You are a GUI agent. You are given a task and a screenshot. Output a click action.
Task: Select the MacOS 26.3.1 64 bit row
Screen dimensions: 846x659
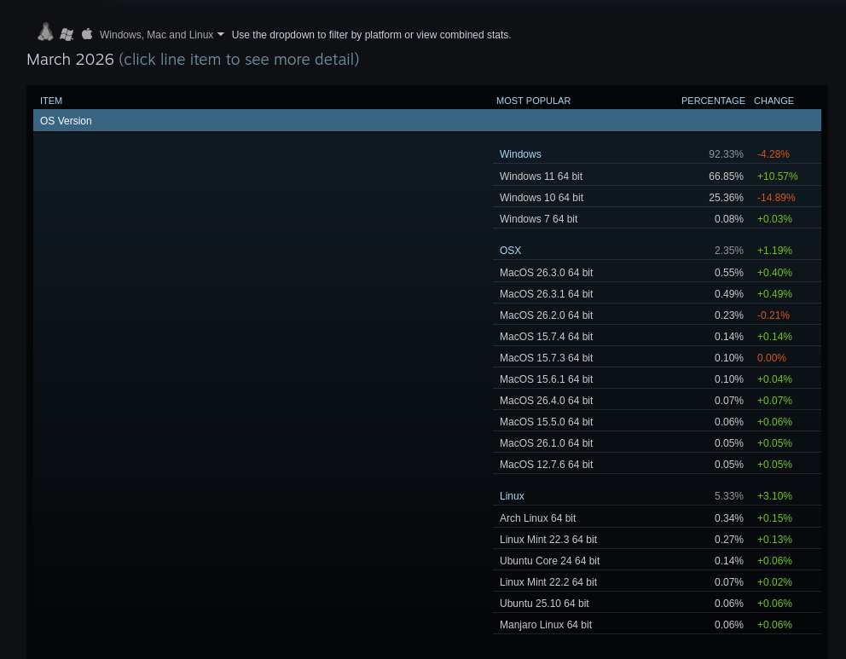pyautogui.click(x=657, y=294)
